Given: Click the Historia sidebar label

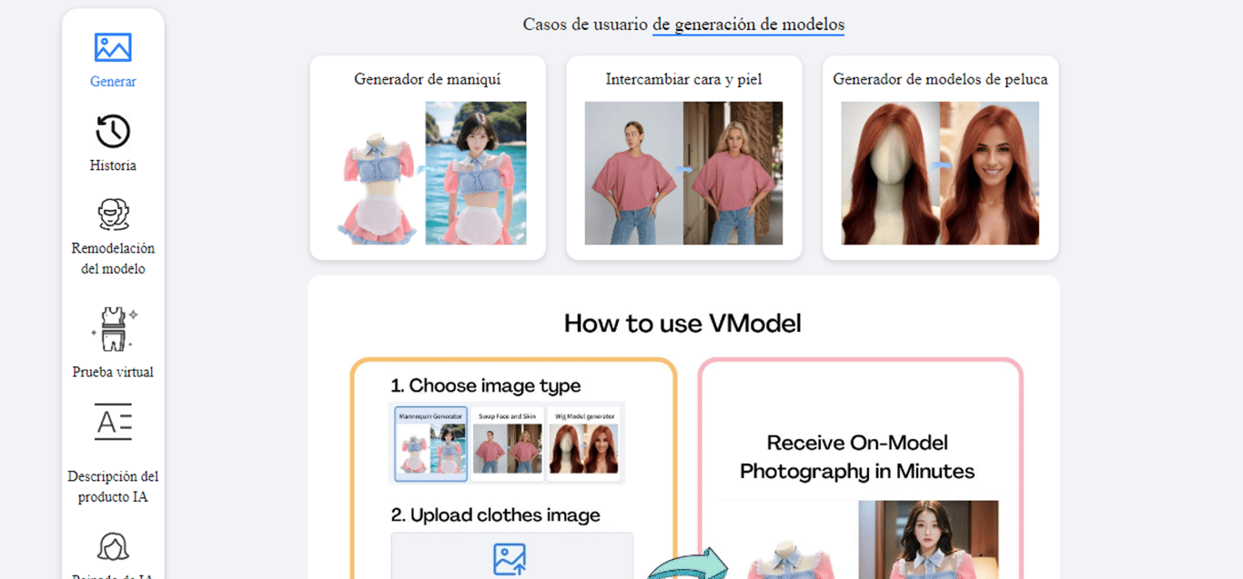Looking at the screenshot, I should tap(113, 165).
